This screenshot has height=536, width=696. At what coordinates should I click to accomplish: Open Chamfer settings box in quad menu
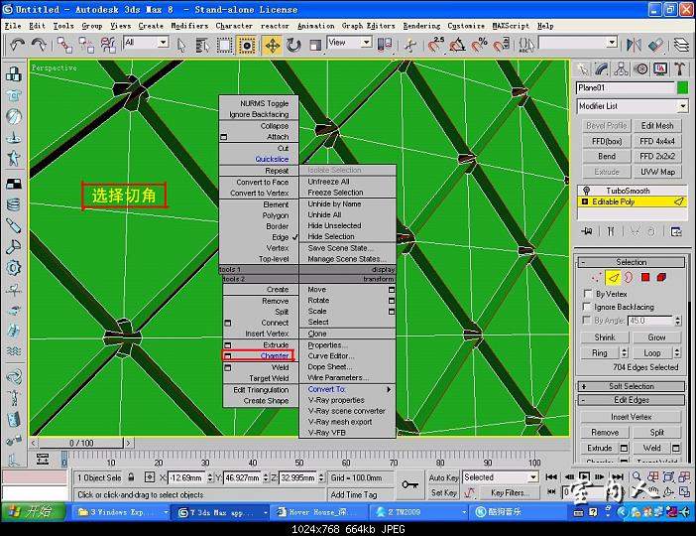click(228, 356)
